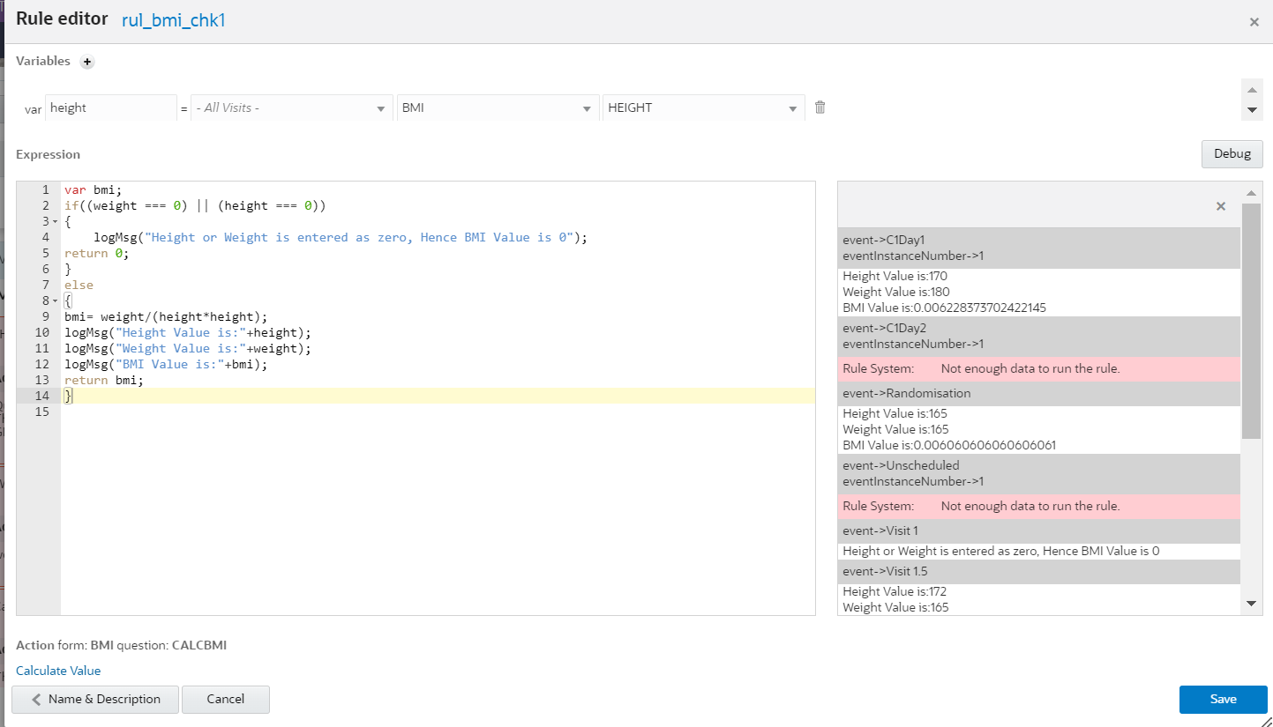Dismiss the debug output panel
Image resolution: width=1273 pixels, height=727 pixels.
(x=1221, y=206)
